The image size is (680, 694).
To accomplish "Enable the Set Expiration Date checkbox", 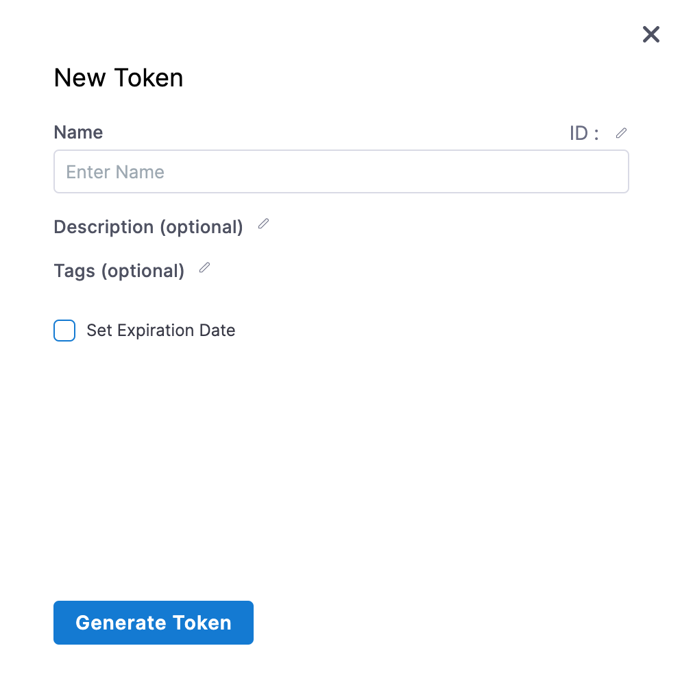I will tap(64, 331).
